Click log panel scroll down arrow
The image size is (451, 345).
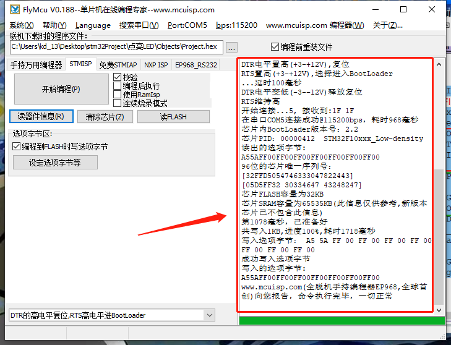tap(439, 309)
